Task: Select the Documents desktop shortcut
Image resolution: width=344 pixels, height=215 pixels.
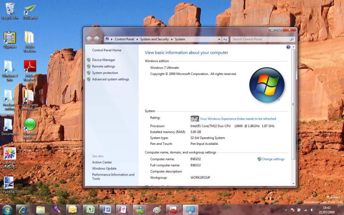Action: pyautogui.click(x=10, y=127)
